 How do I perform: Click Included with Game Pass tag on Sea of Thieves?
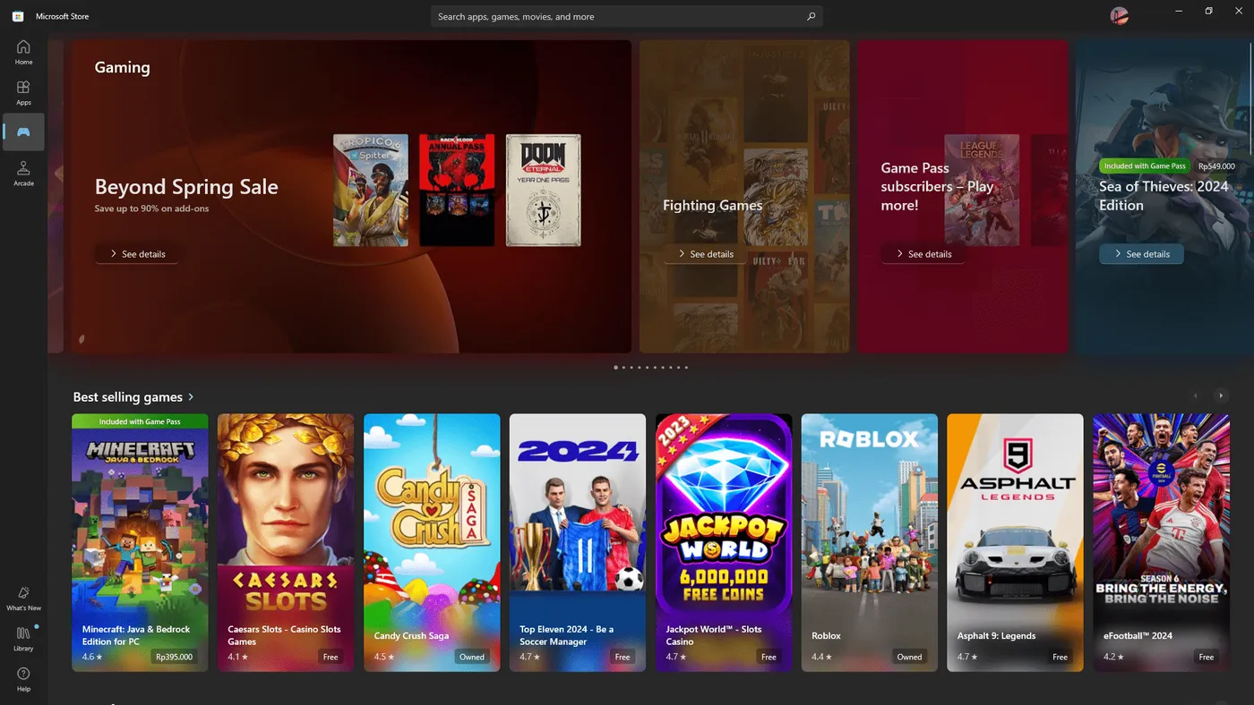[x=1145, y=166]
